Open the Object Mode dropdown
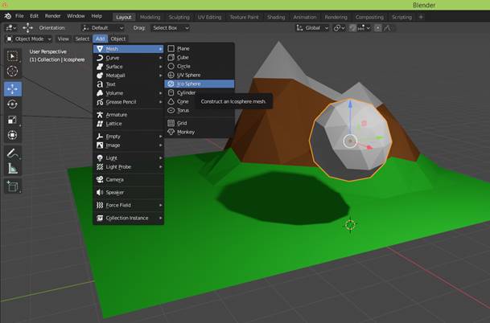 (x=29, y=39)
